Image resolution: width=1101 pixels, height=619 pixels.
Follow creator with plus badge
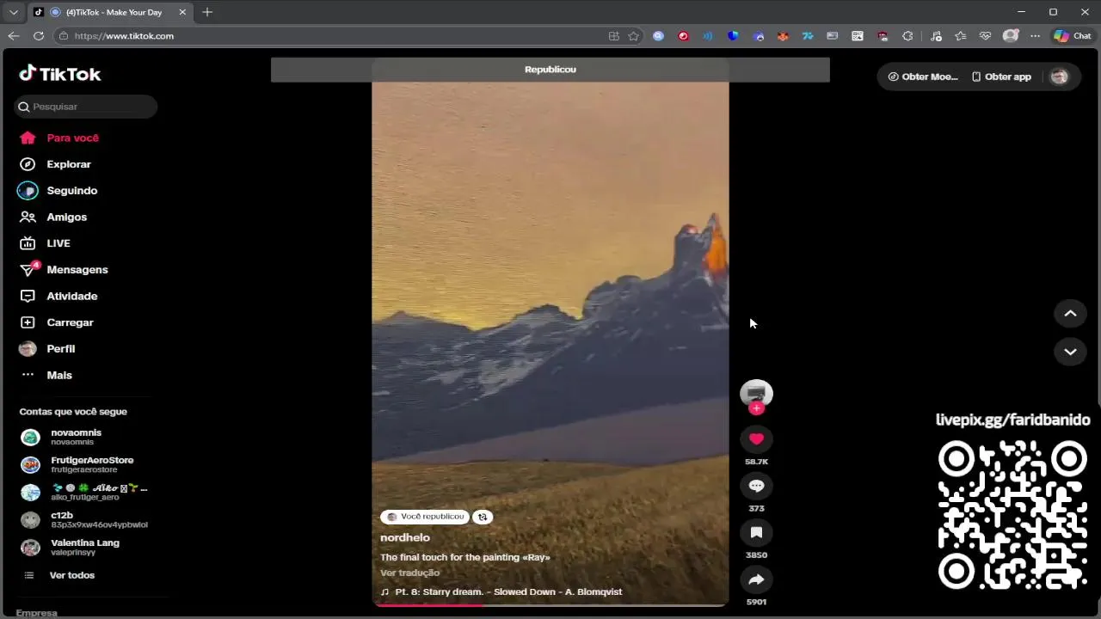click(756, 408)
